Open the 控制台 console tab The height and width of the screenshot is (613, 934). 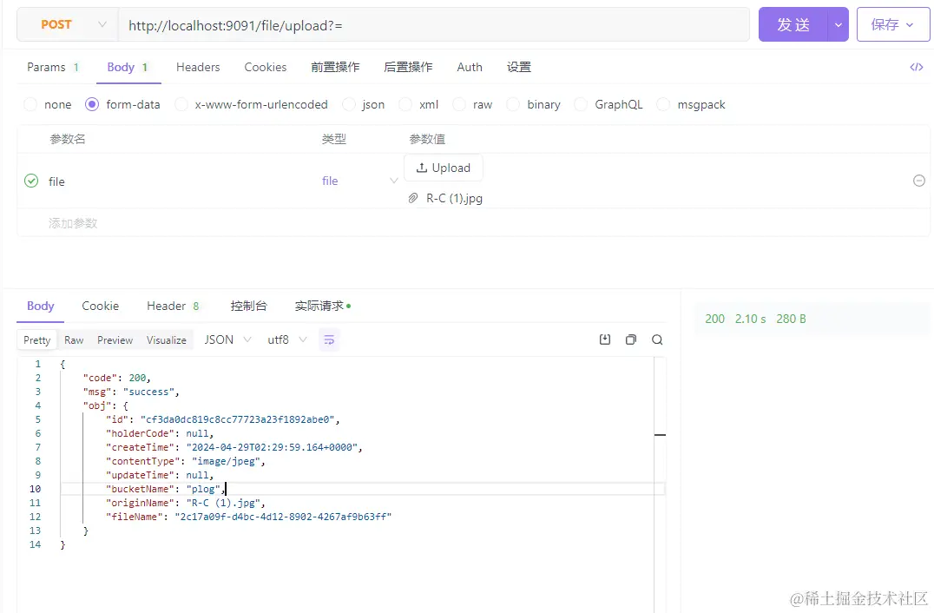(249, 306)
